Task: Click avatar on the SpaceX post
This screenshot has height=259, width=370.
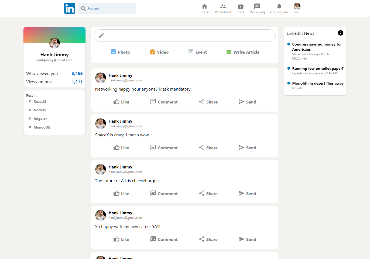Action: [x=101, y=124]
